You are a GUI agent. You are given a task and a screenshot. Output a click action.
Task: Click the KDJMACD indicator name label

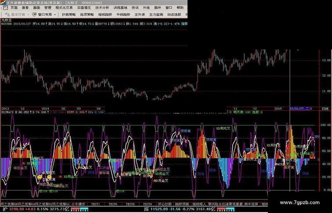point(7,112)
